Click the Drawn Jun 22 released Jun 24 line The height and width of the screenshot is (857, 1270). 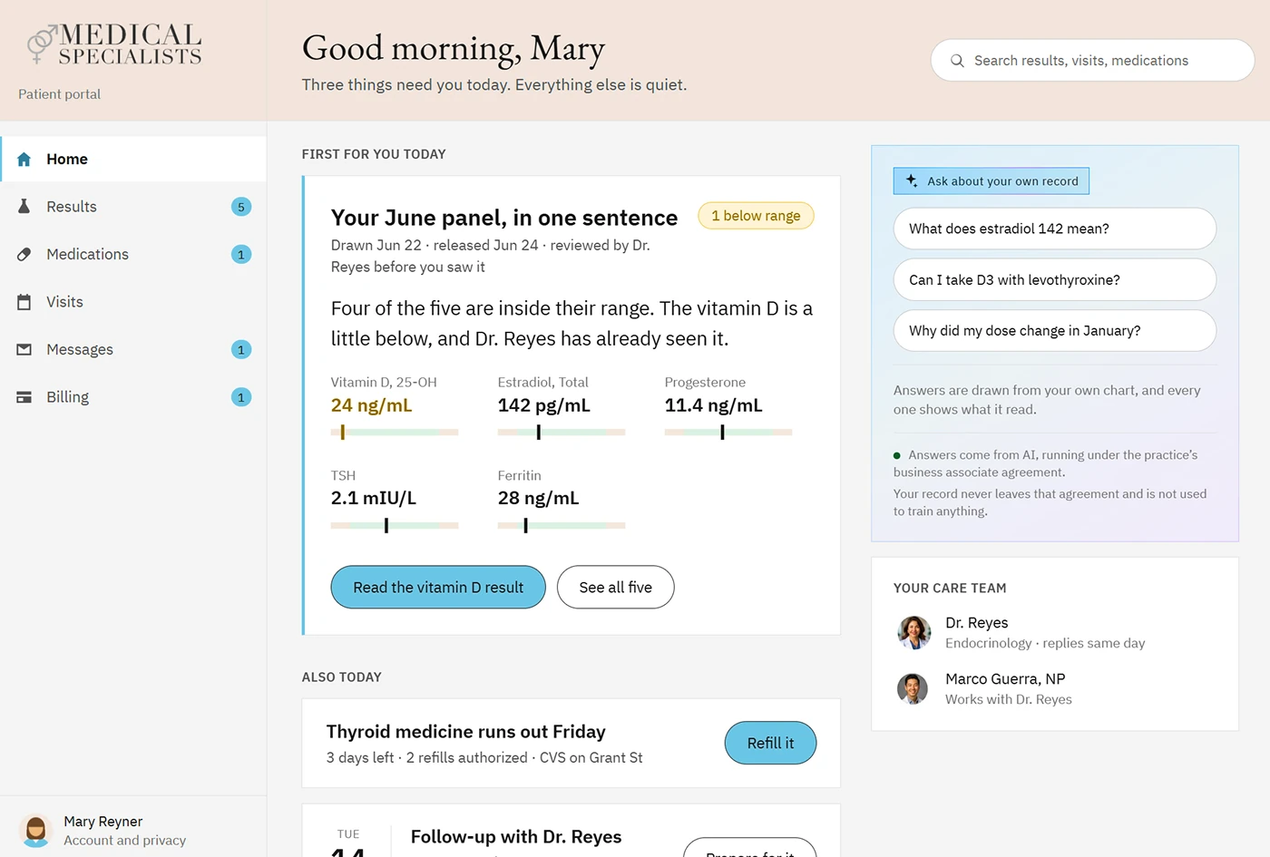pos(491,256)
